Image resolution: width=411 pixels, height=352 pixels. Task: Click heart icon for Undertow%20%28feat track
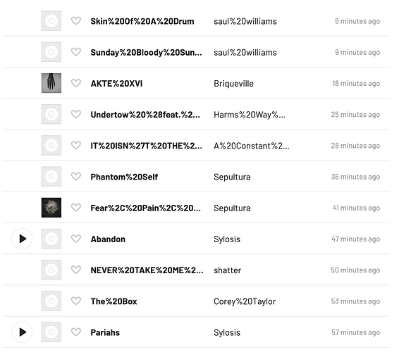click(x=76, y=114)
